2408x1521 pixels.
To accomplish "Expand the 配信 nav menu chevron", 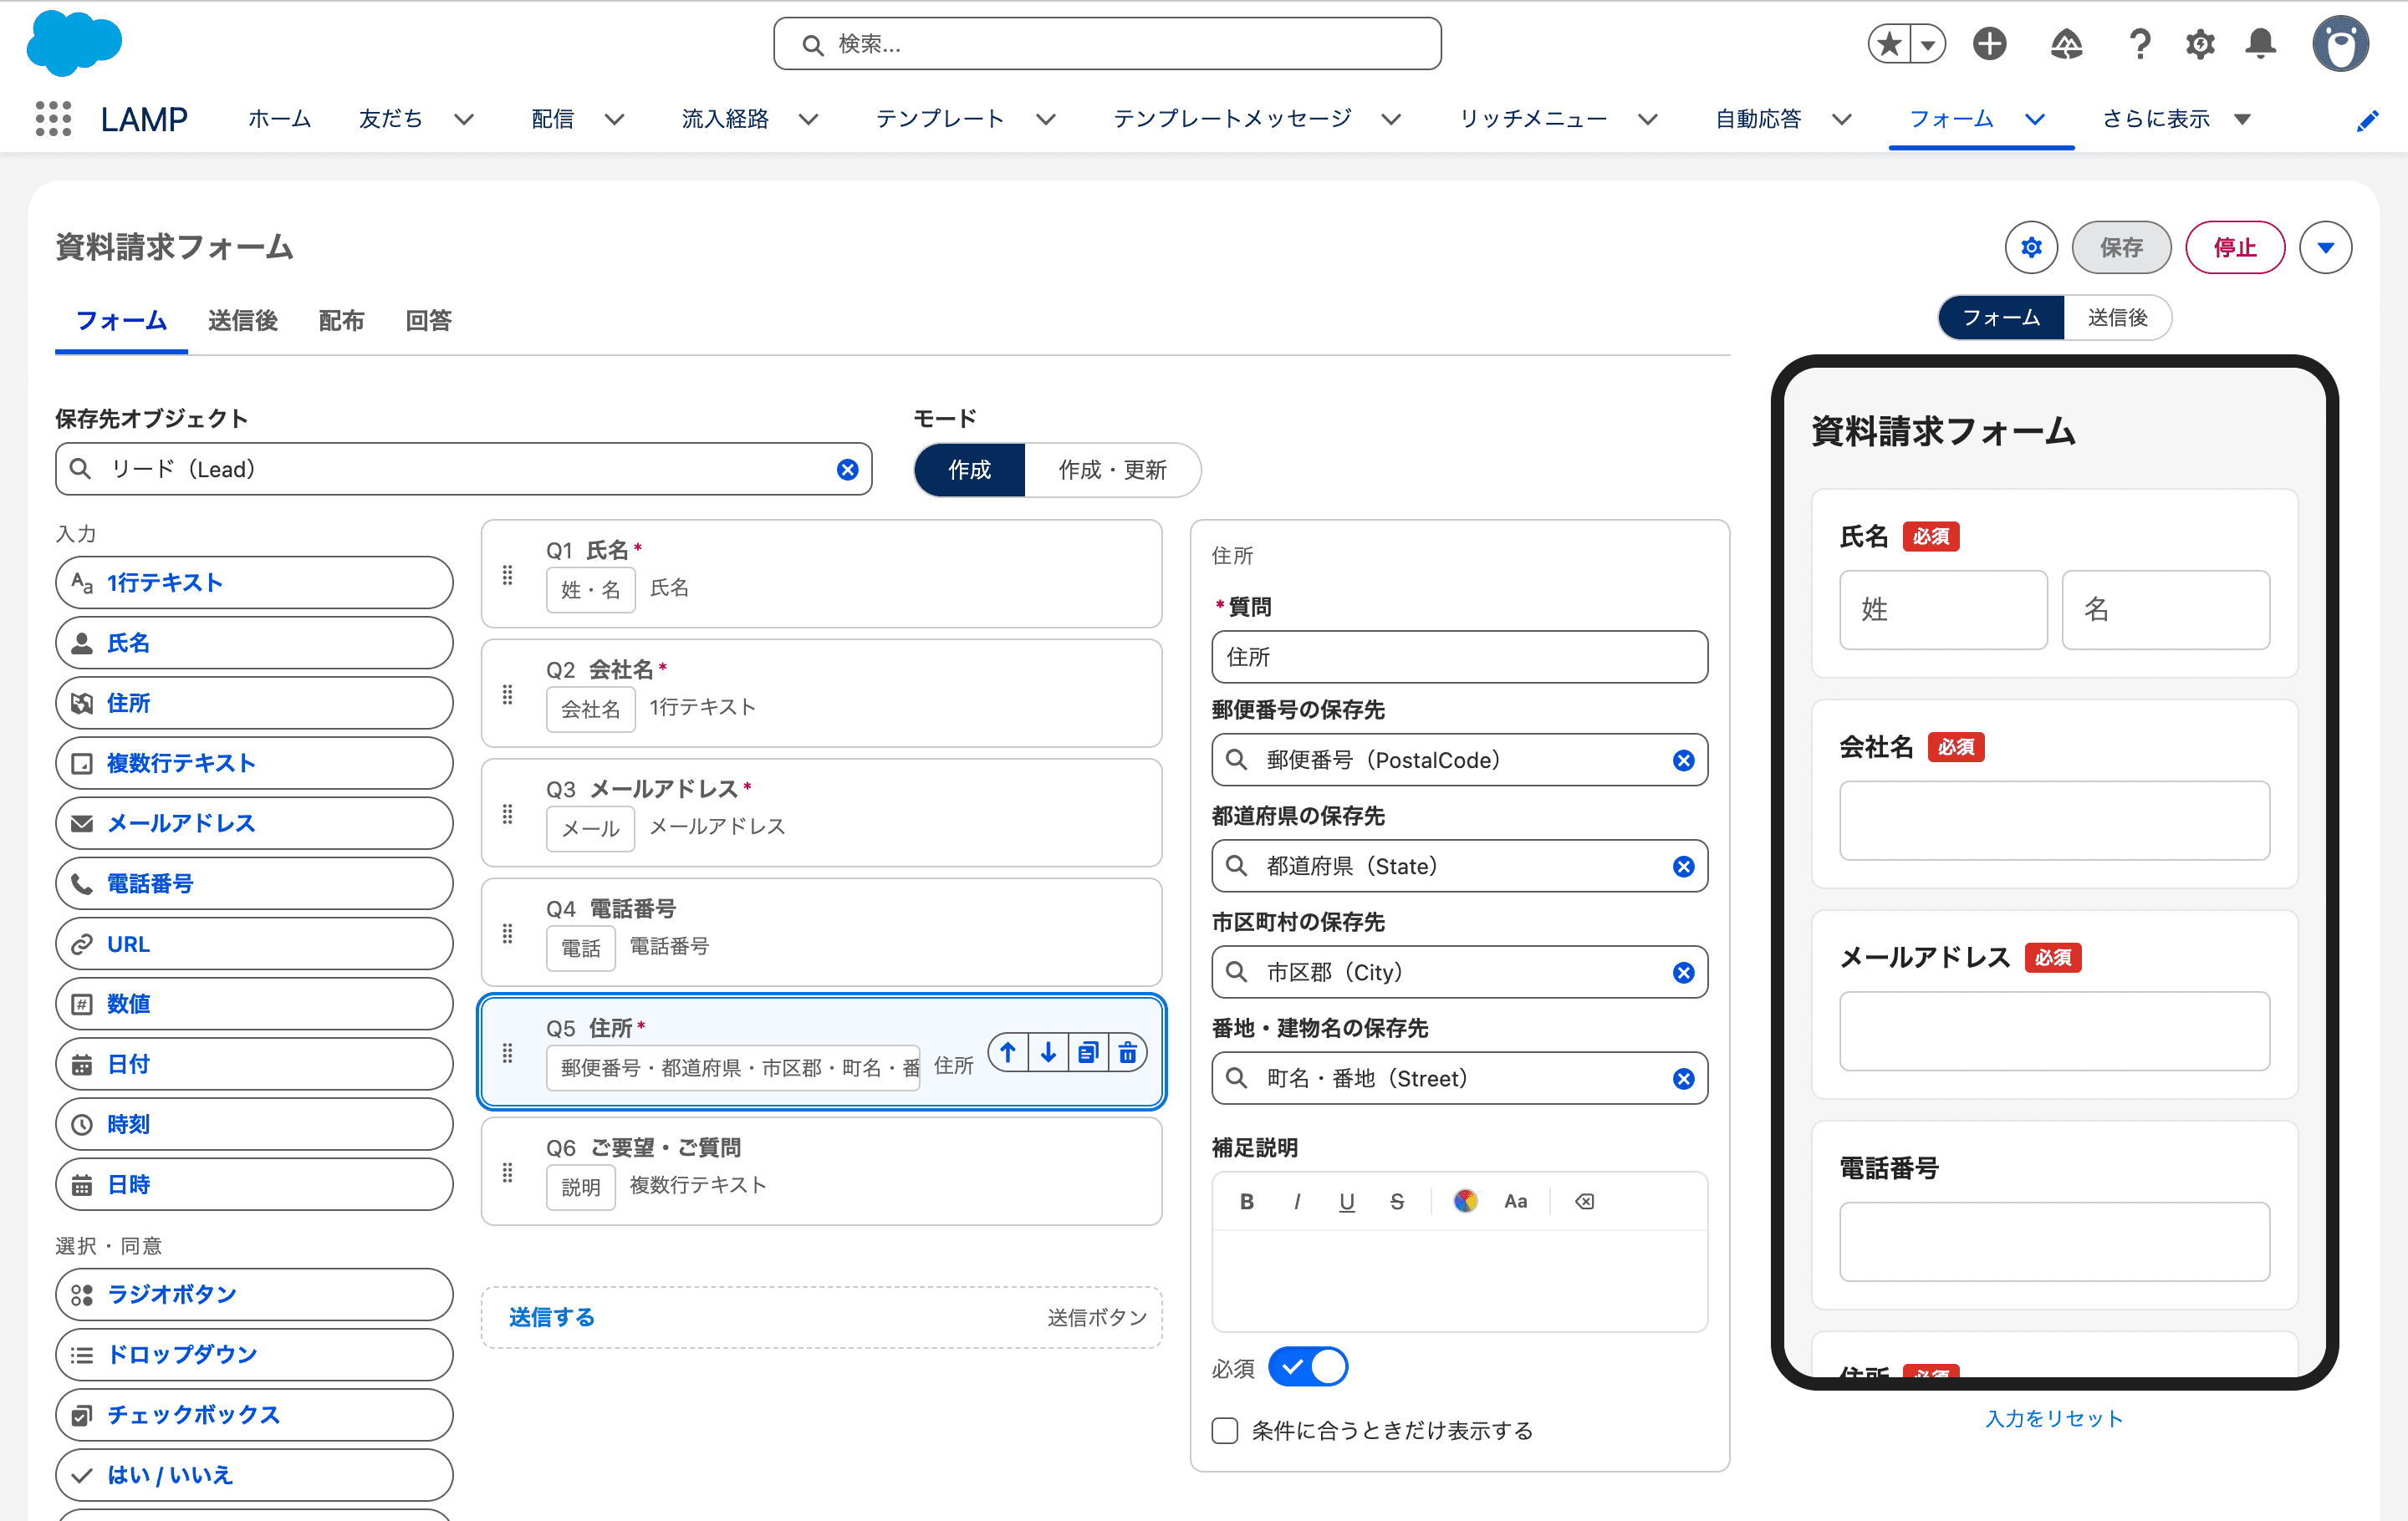I will click(x=615, y=120).
